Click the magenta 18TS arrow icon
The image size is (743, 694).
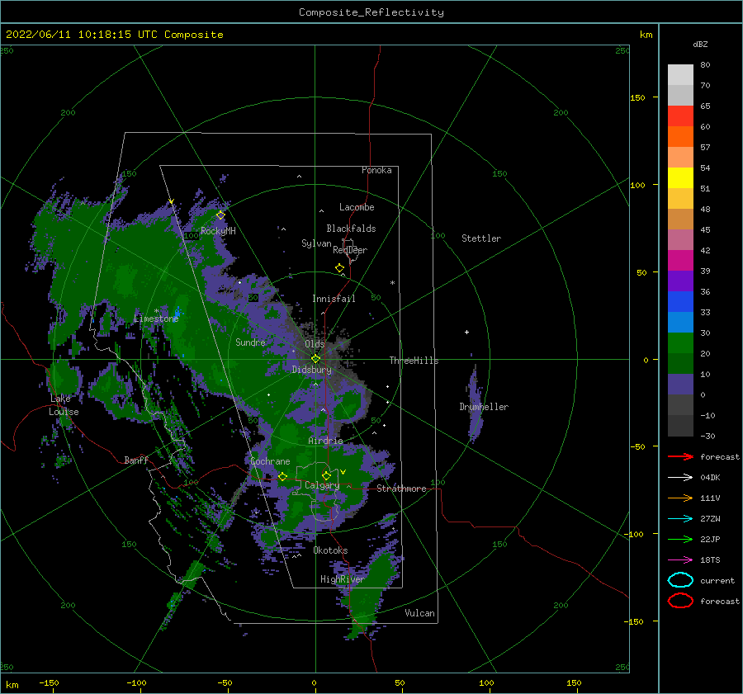point(680,560)
